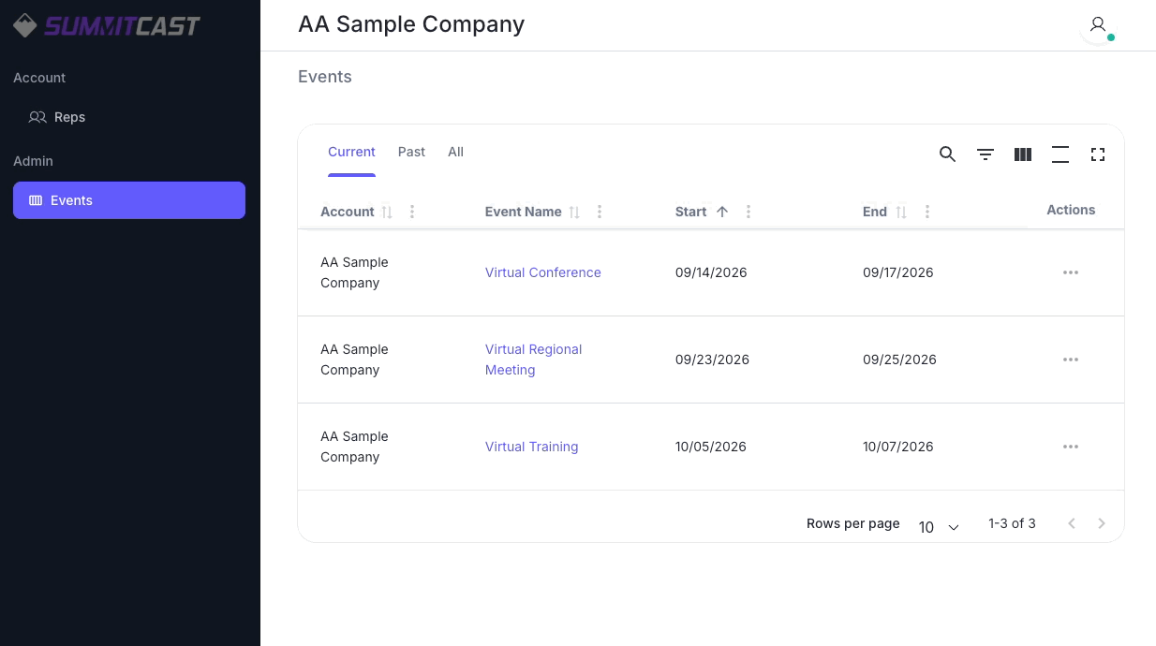
Task: Click the 10/07/2026 end date cell
Action: pyautogui.click(x=898, y=447)
